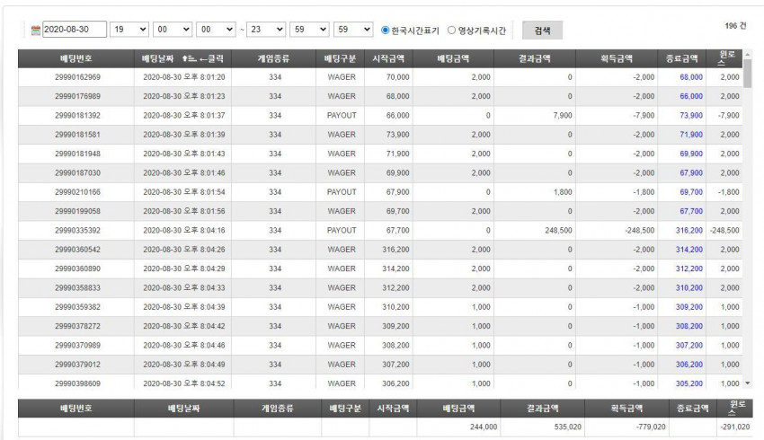Image resolution: width=764 pixels, height=440 pixels.
Task: Click the scrollbar up arrow
Action: (748, 54)
